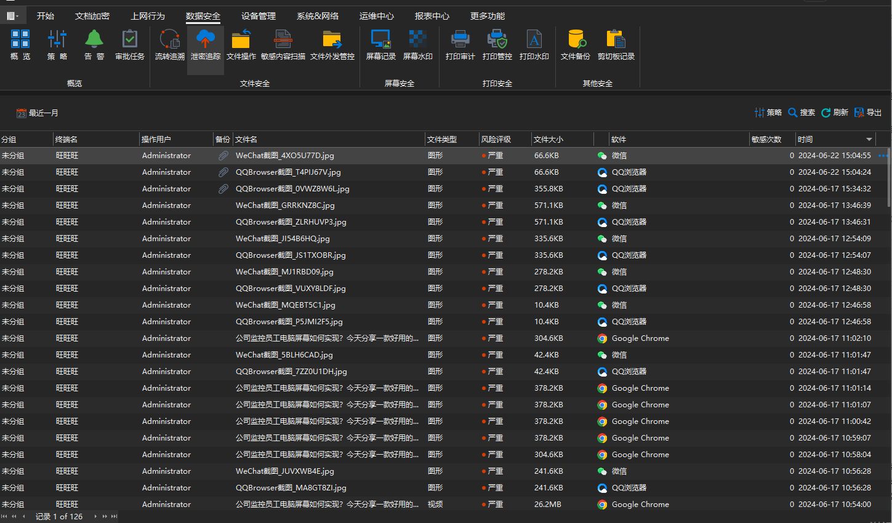Select file WeChat截图_5BLH6CAD.jpg
The image size is (892, 523).
tap(284, 355)
